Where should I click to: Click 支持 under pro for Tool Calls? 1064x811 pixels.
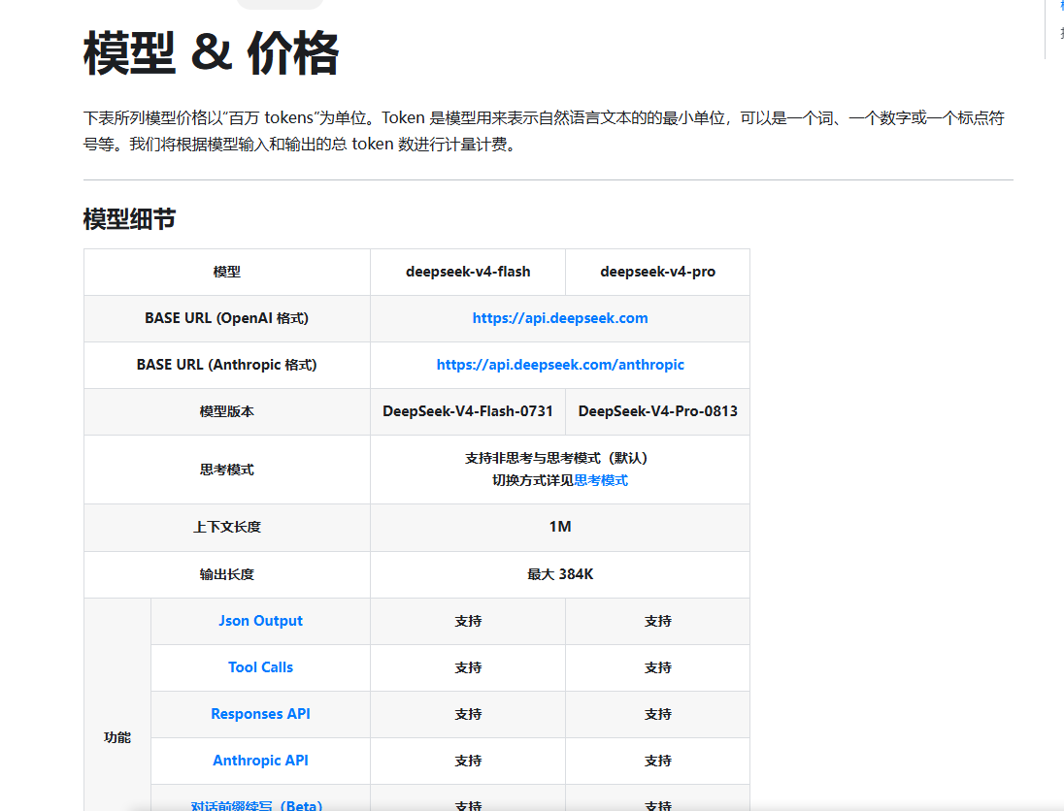pyautogui.click(x=657, y=668)
